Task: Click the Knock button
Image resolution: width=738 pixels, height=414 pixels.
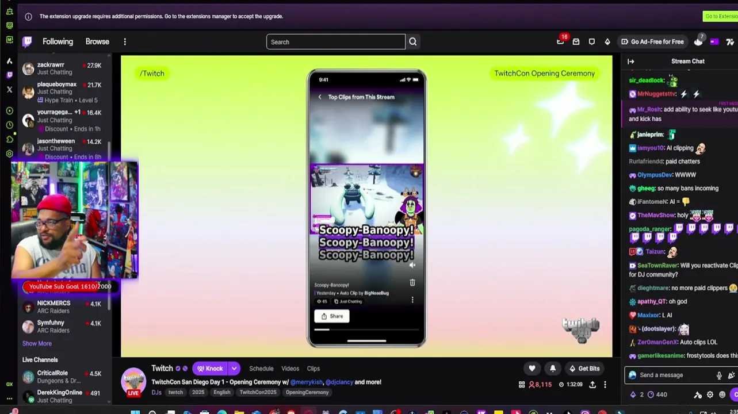Action: click(210, 369)
